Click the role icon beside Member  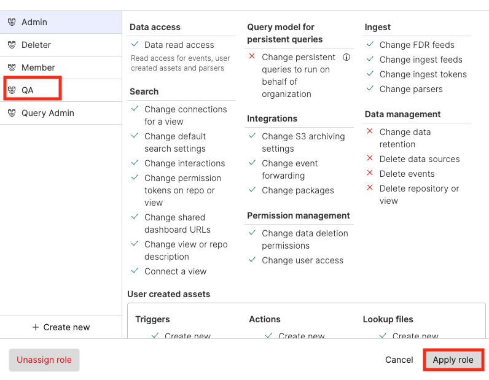11,68
